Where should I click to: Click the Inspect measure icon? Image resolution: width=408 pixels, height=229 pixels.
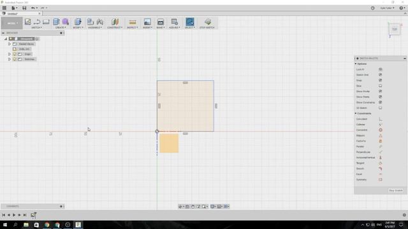(133, 22)
